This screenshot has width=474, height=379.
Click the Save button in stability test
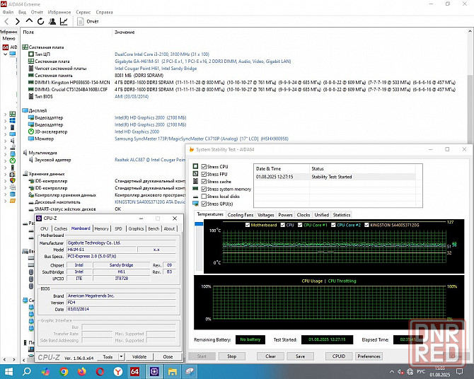[300, 356]
